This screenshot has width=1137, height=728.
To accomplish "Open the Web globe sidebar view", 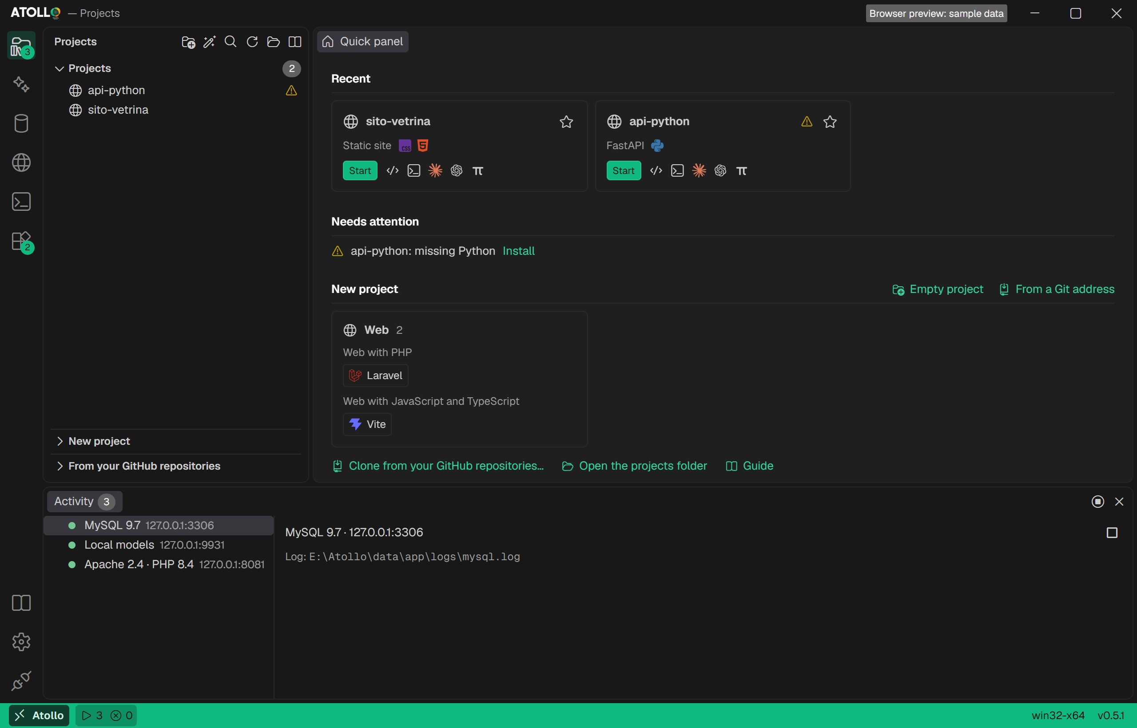I will pos(21,162).
